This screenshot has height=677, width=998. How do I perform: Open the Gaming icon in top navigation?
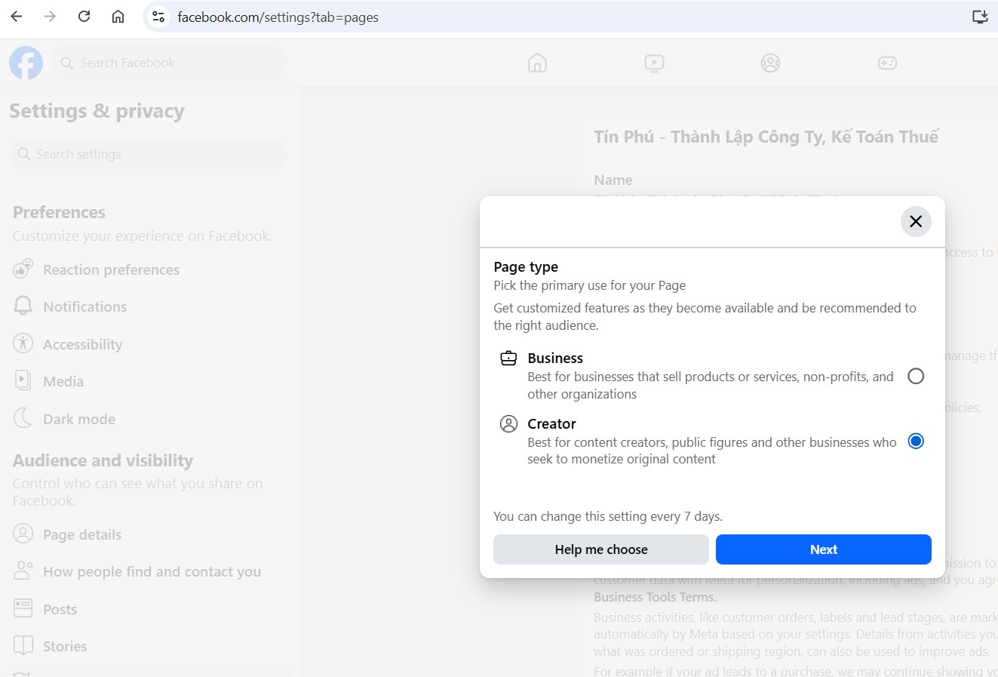[887, 63]
